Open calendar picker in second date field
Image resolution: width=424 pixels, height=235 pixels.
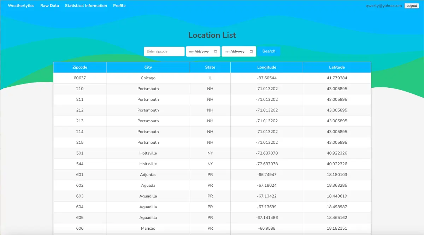click(x=251, y=51)
